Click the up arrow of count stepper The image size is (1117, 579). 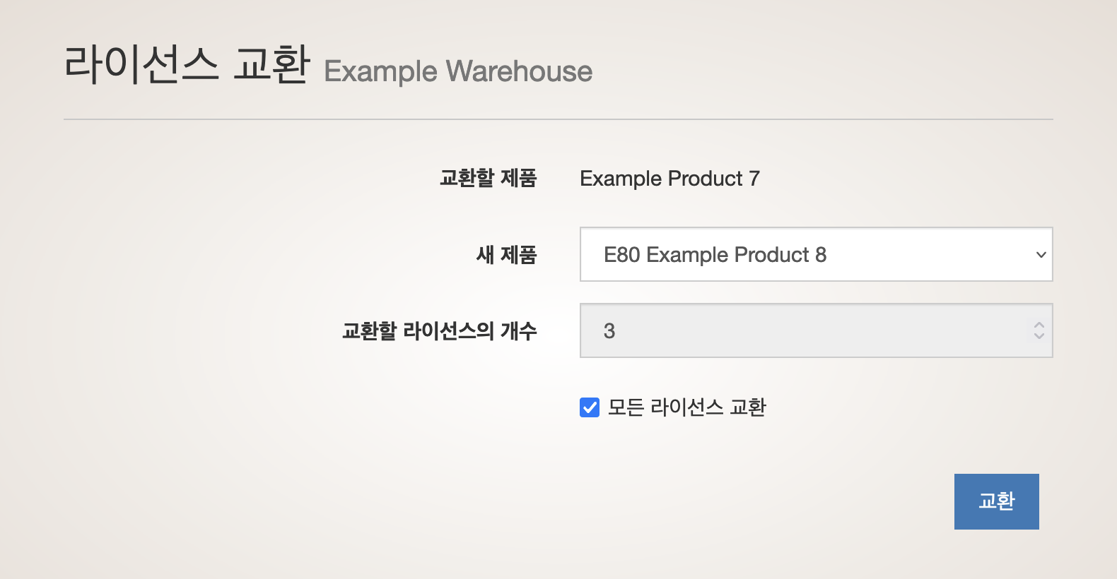[1039, 325]
